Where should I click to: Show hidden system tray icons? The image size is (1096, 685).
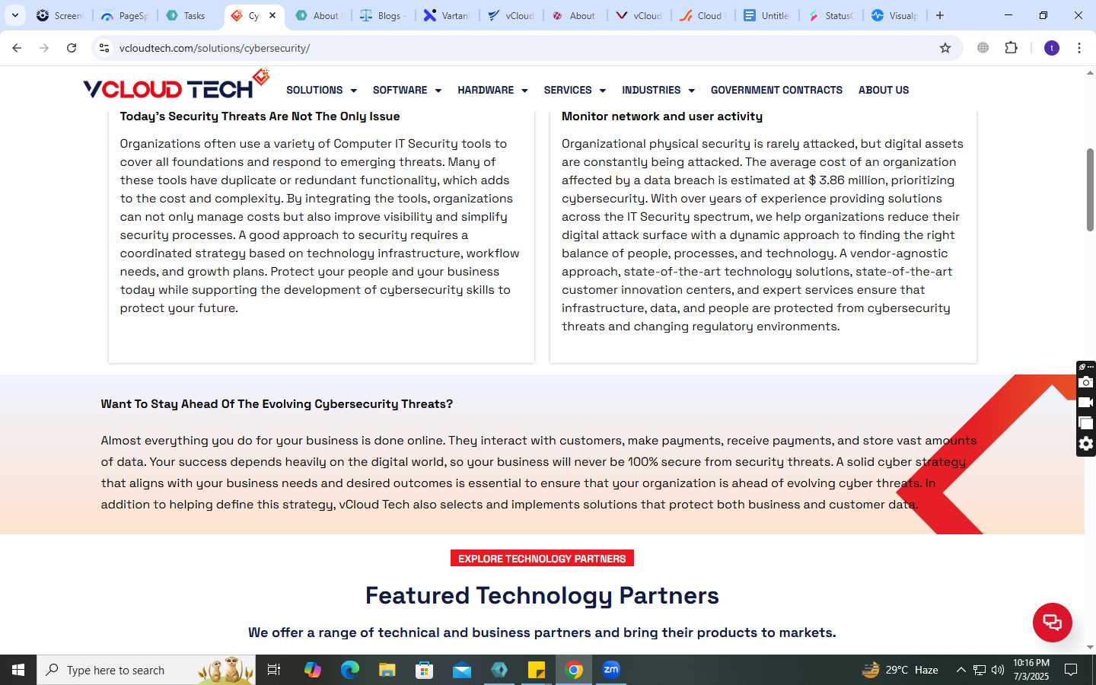coord(961,670)
